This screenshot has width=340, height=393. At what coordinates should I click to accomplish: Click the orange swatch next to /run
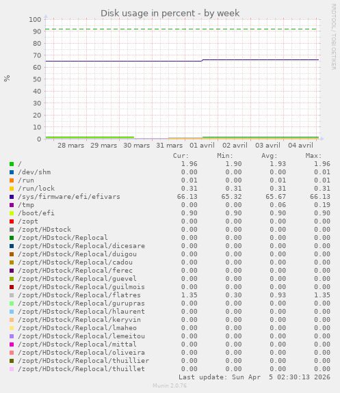point(12,180)
